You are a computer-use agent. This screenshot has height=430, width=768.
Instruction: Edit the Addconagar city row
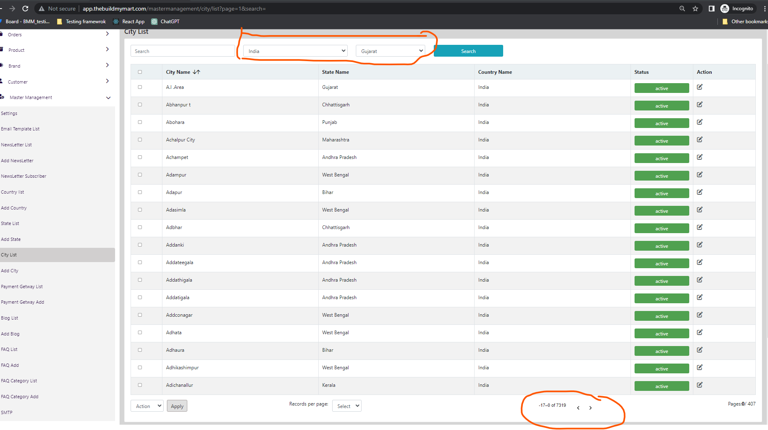pyautogui.click(x=699, y=315)
